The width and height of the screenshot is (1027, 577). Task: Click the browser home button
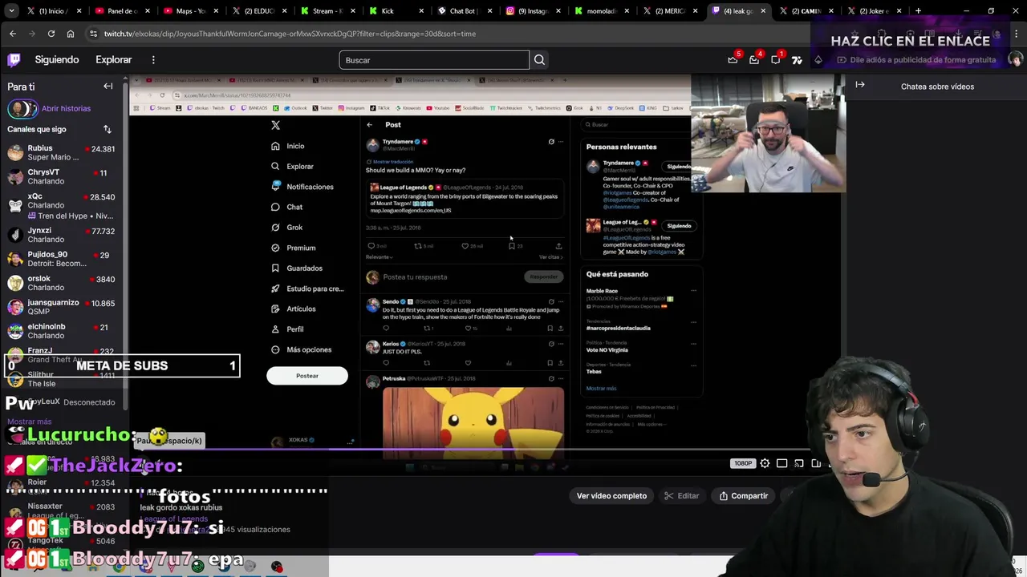point(71,34)
